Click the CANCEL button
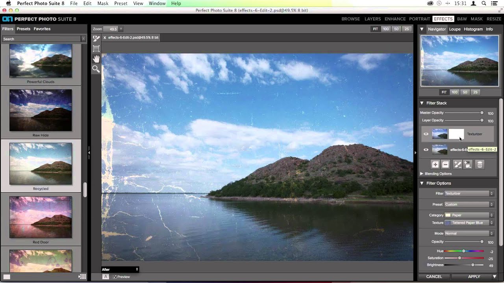This screenshot has width=504, height=283. tap(434, 277)
